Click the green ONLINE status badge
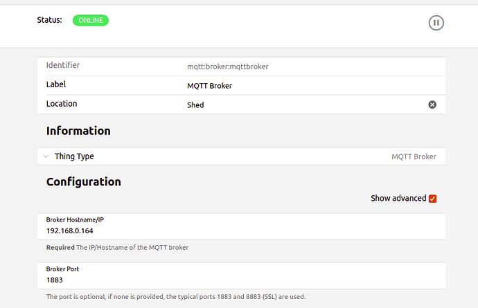 pos(90,20)
